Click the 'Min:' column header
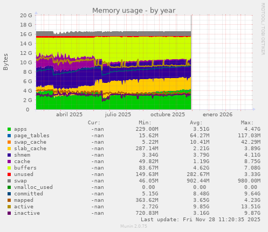 145,123
